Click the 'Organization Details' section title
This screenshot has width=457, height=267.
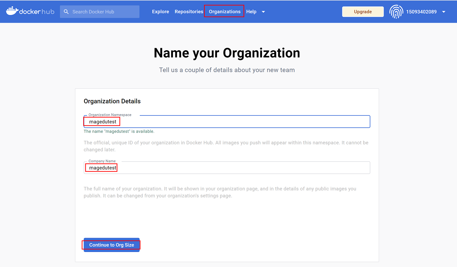click(x=112, y=101)
